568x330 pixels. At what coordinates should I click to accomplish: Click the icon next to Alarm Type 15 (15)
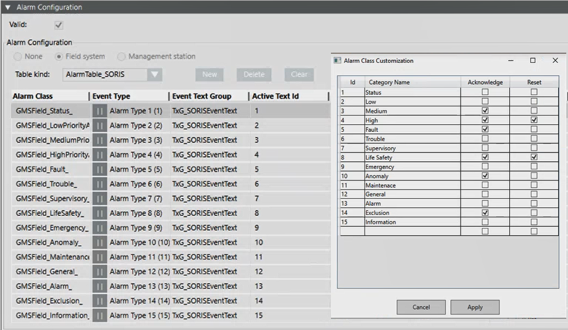pyautogui.click(x=100, y=316)
